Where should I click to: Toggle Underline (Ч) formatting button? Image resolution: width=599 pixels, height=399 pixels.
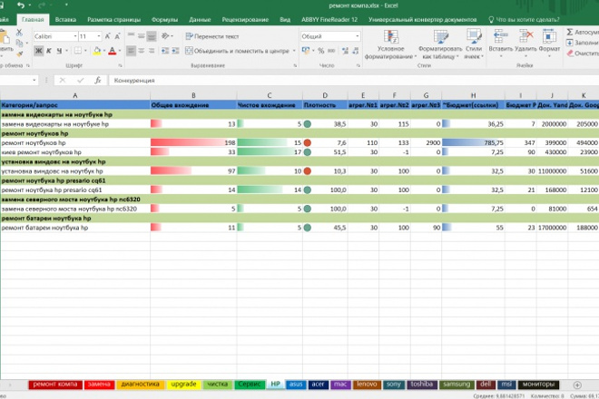59,51
